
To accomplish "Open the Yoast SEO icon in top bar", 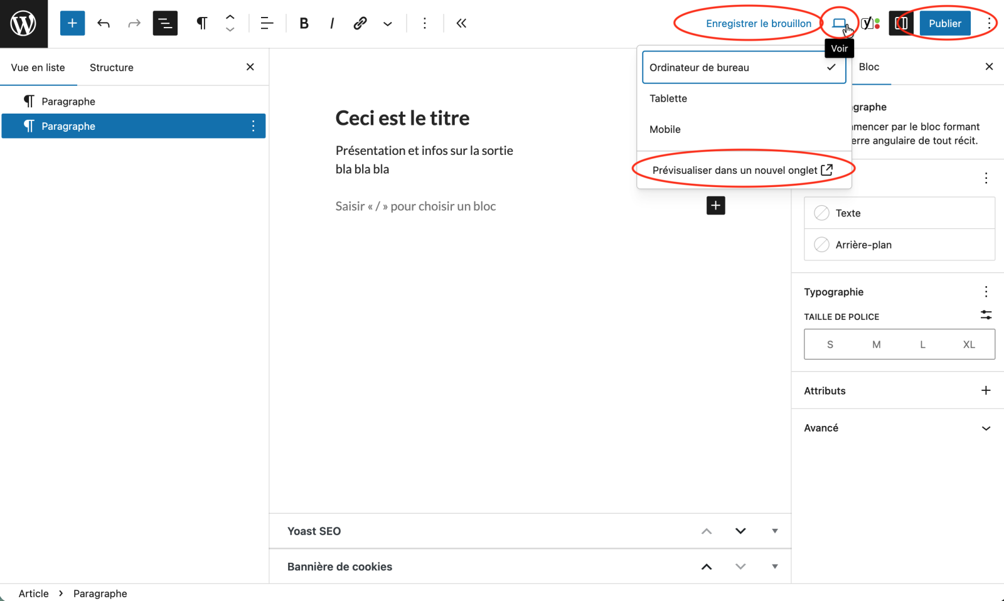I will click(x=870, y=24).
